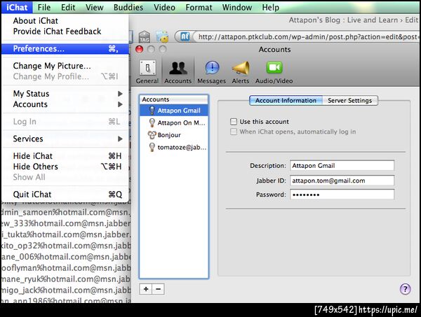
Task: Open the File menu
Action: [x=44, y=7]
